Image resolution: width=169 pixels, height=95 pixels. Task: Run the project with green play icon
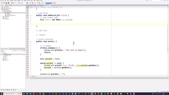(35, 3)
